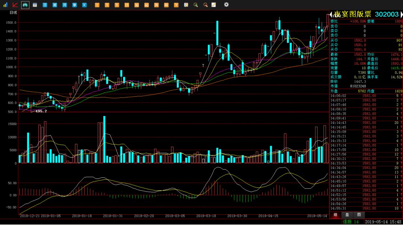Select the 5-minute period button
403x225 pixels.
click(x=117, y=5)
